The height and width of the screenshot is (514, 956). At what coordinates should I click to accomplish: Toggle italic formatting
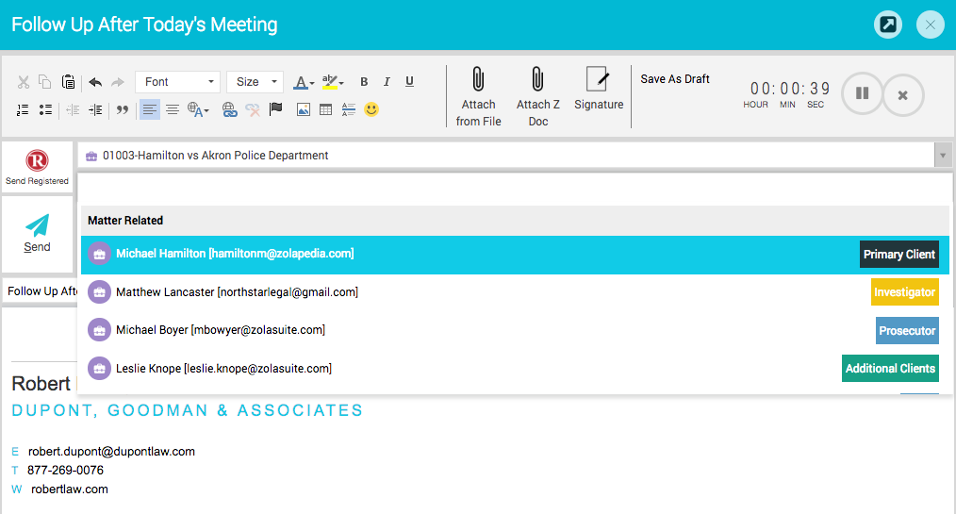(387, 82)
